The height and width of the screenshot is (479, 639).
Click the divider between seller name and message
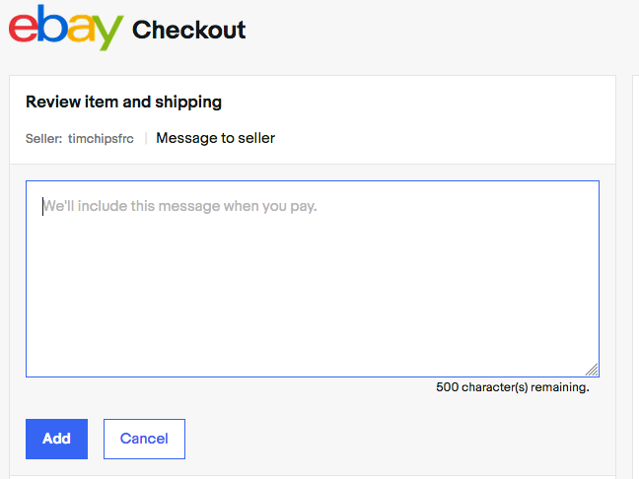pos(146,139)
